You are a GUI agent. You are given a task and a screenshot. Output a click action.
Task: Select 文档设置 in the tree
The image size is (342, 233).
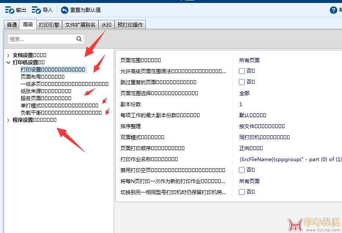point(30,55)
